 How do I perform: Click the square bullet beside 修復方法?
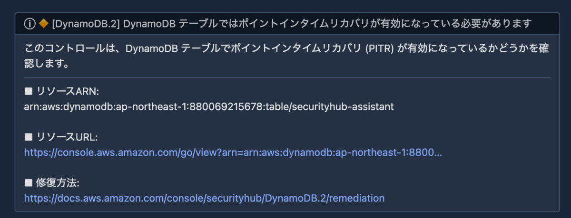coord(28,183)
